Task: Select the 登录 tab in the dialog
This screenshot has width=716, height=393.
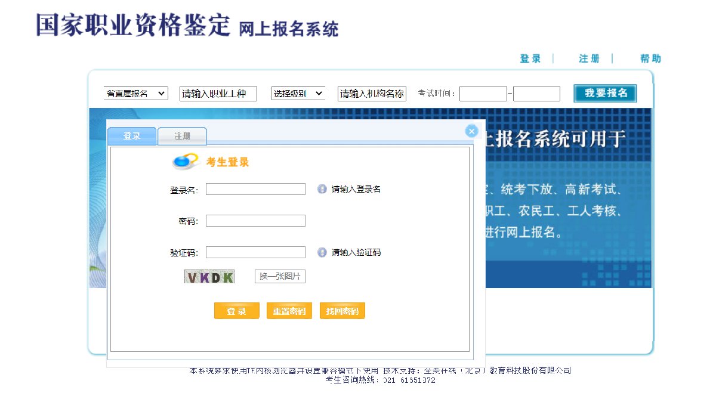Action: 132,137
